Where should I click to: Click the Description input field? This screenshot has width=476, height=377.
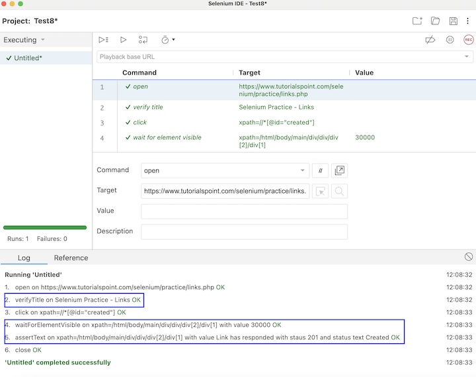(x=244, y=232)
